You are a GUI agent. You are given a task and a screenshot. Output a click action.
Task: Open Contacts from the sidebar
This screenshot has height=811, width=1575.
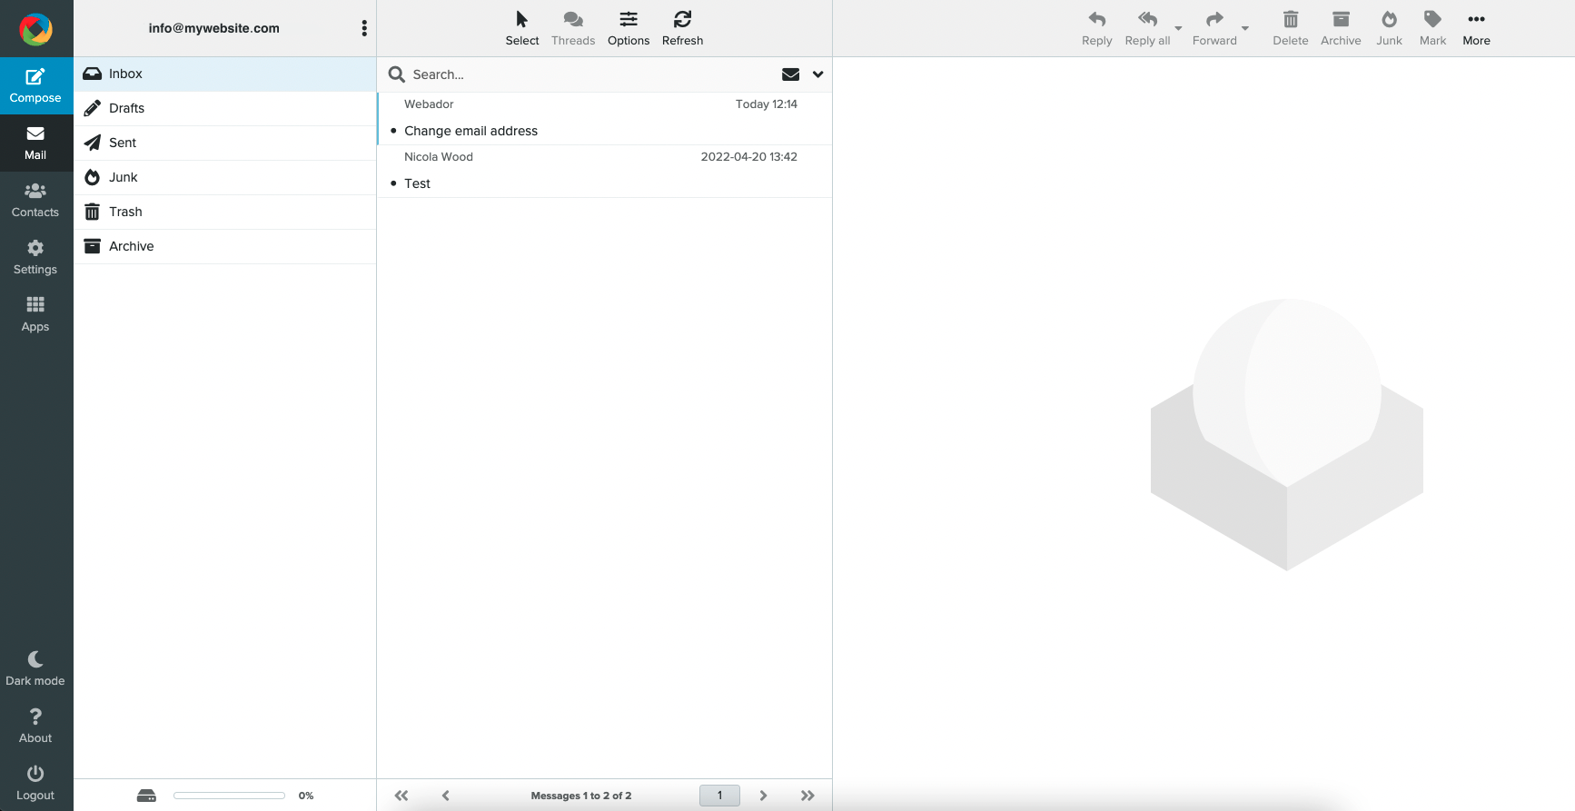(x=35, y=200)
